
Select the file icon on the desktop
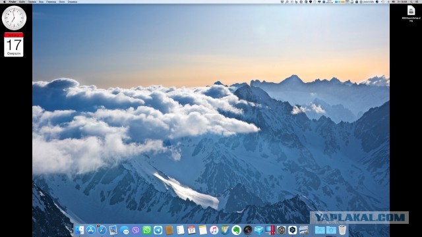click(411, 11)
